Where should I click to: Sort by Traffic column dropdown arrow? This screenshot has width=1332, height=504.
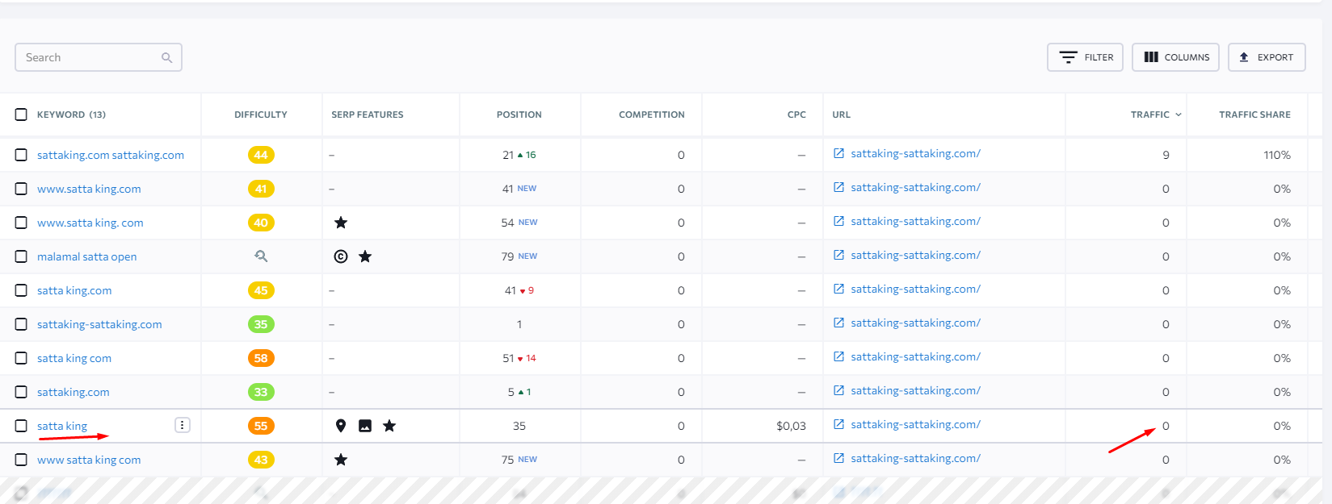(1179, 115)
